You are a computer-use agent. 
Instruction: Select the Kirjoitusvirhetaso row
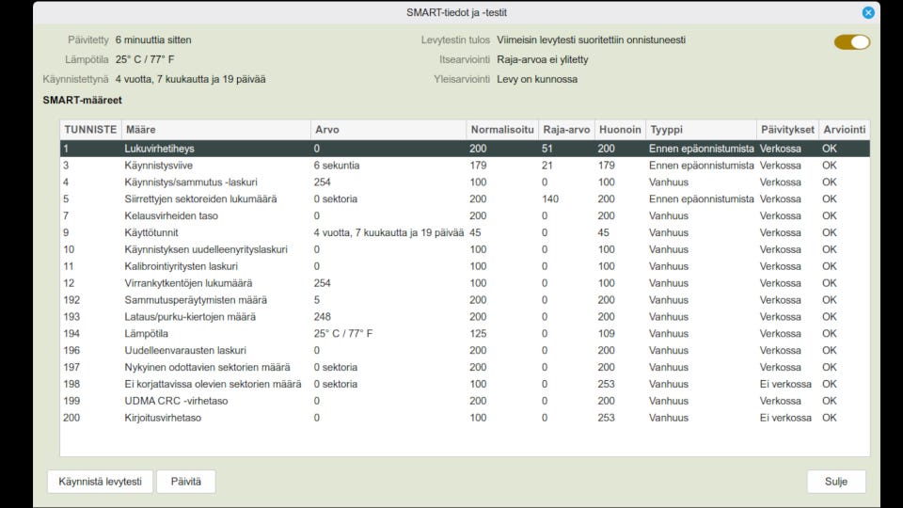tap(465, 418)
